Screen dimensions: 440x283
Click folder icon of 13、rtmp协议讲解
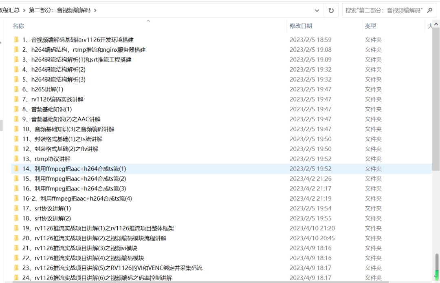tap(17, 159)
